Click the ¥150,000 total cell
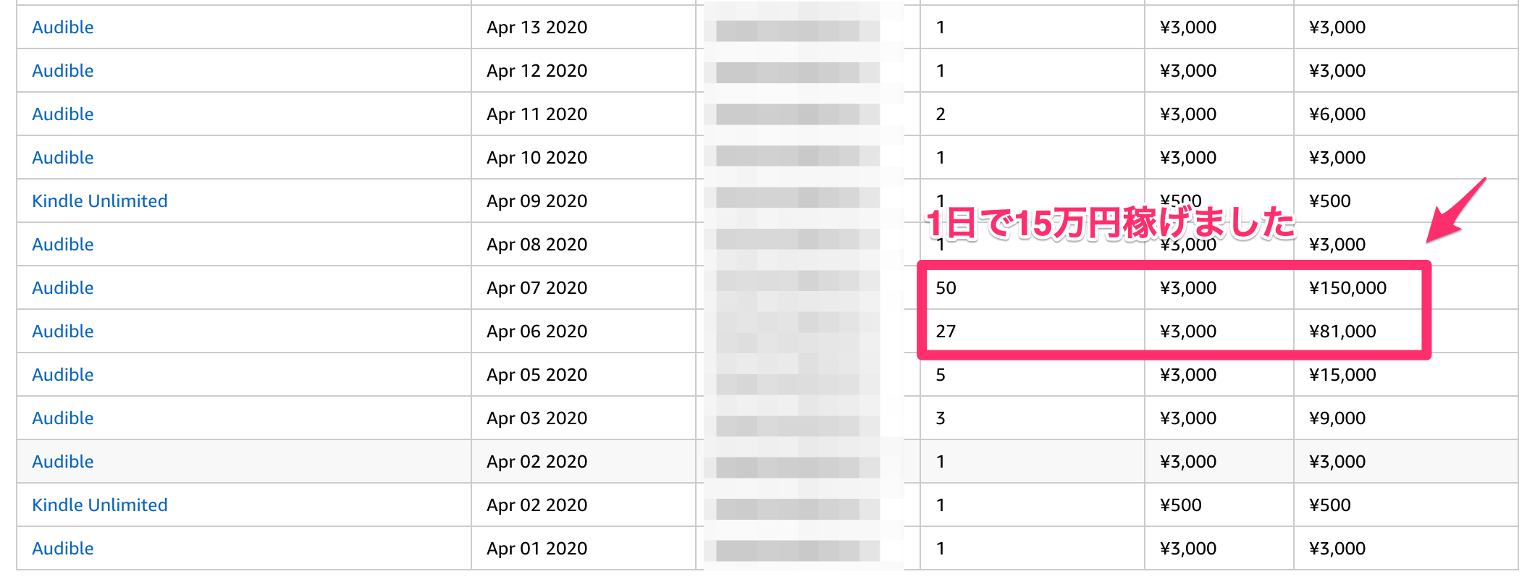The height and width of the screenshot is (582, 1535). [x=1347, y=288]
